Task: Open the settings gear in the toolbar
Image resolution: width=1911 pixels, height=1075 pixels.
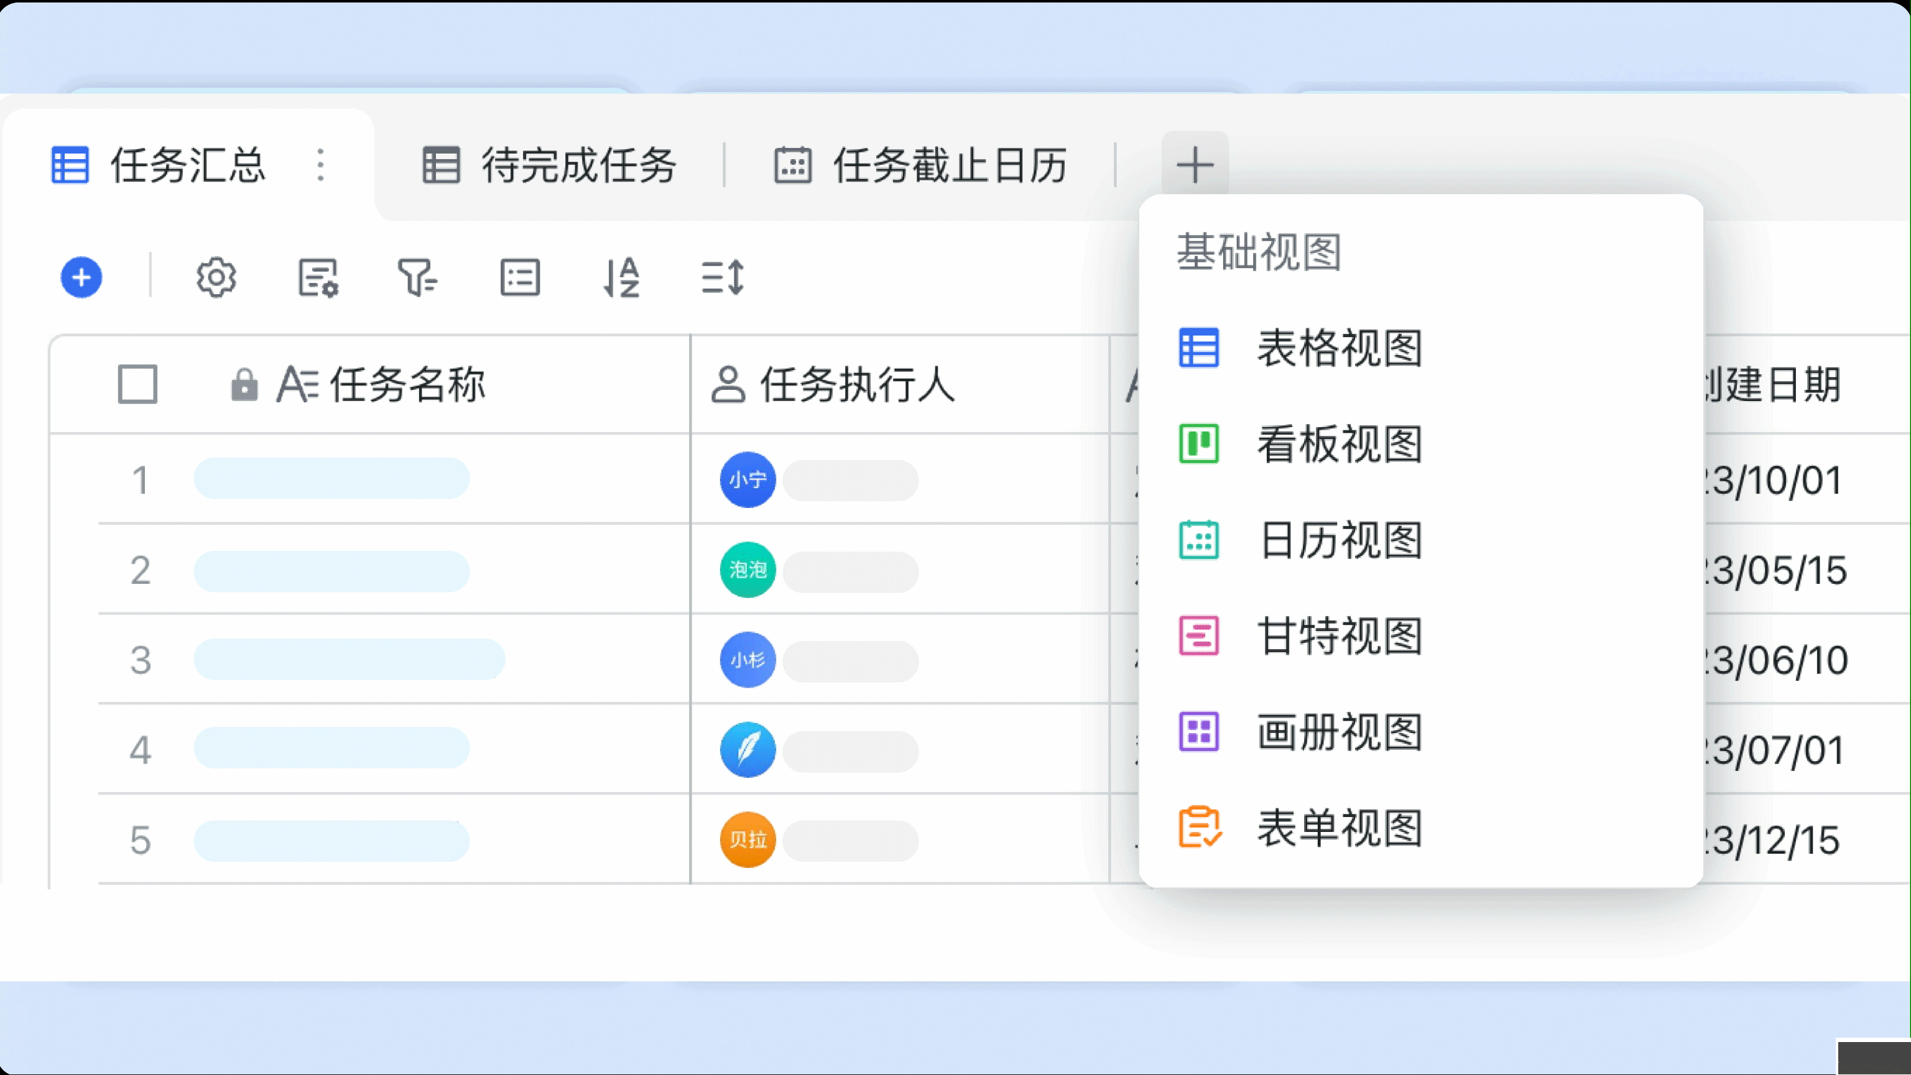Action: 216,277
